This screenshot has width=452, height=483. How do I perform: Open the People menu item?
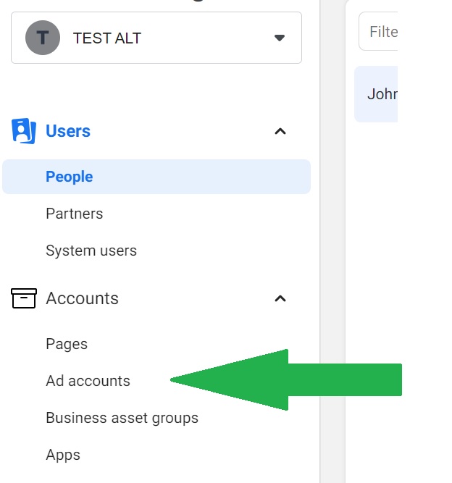[x=70, y=177]
